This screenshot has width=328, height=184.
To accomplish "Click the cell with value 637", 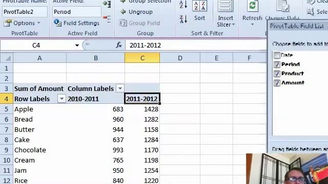I will (x=96, y=140).
